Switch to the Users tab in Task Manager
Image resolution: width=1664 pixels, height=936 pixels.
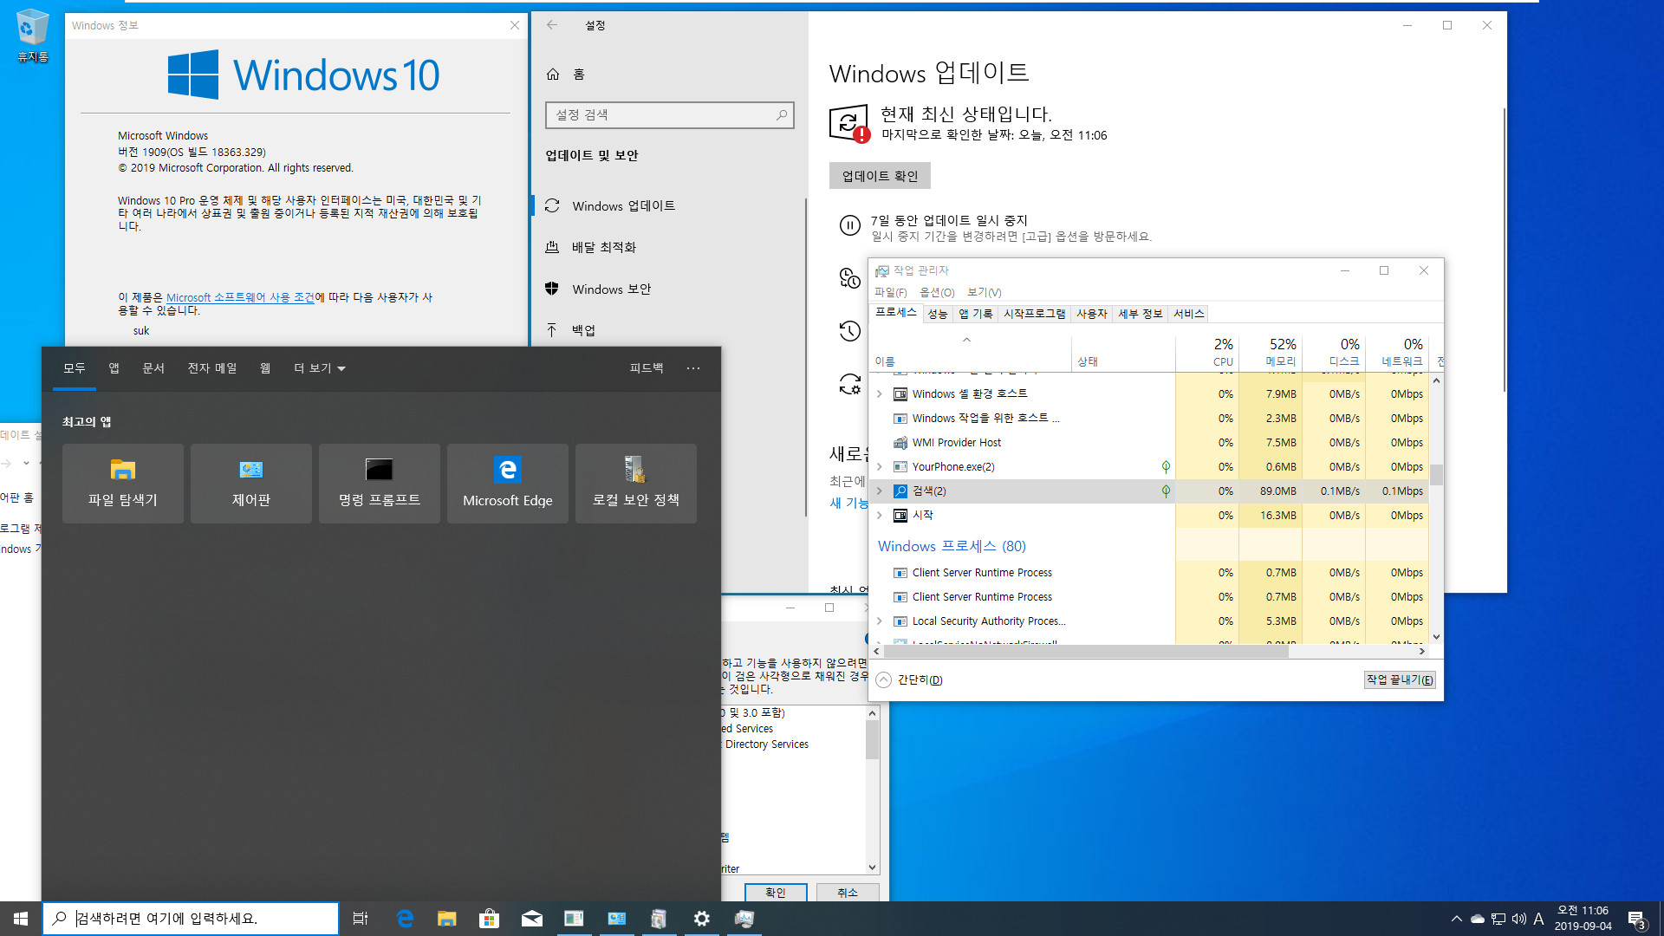coord(1092,314)
